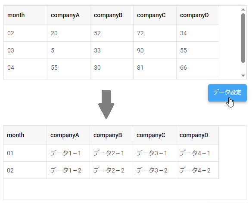Select the companyB header in the top table
This screenshot has width=252, height=203.
pos(112,15)
